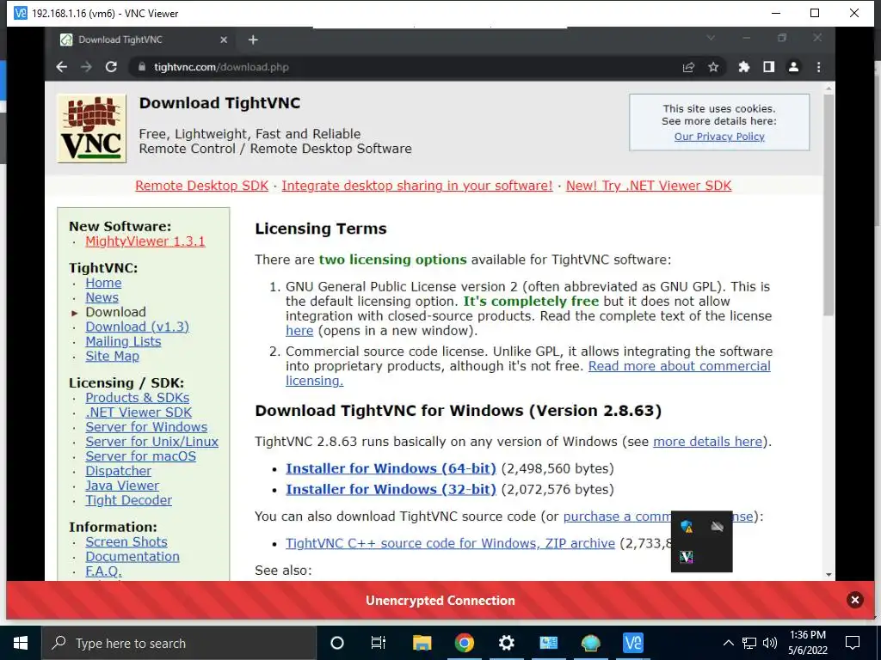Open the Java Viewer sidebar link
Screen dimensions: 881x660
pos(122,486)
